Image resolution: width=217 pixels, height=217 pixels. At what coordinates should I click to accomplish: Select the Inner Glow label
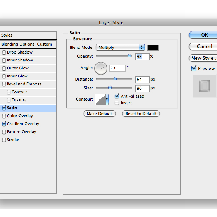(17, 76)
